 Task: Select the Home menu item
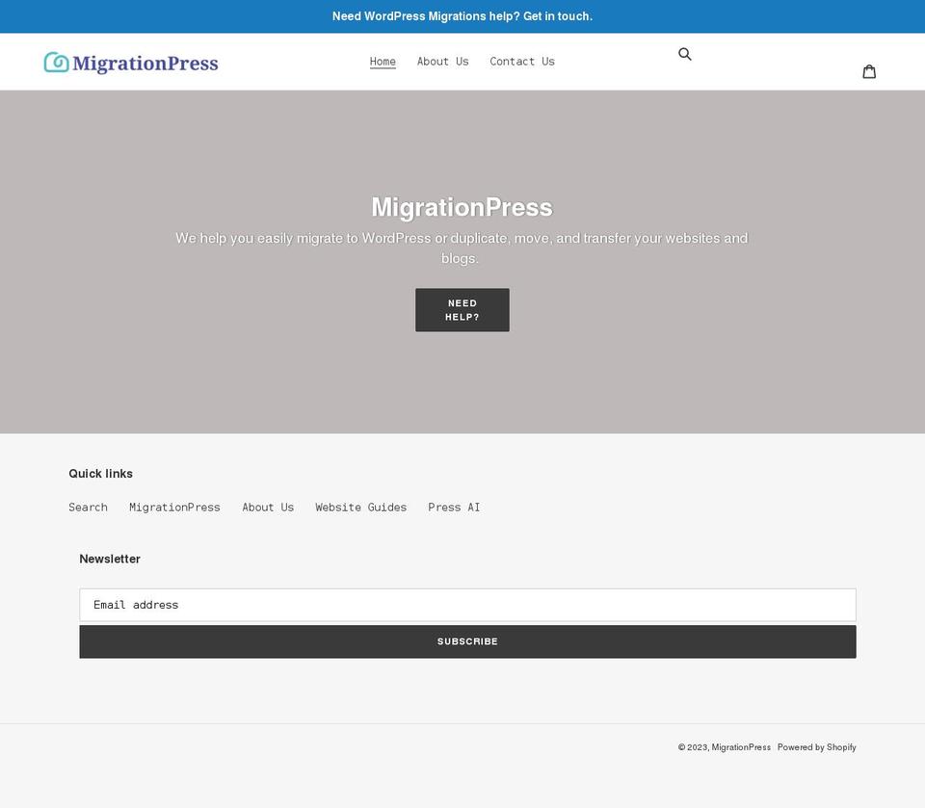click(x=383, y=61)
